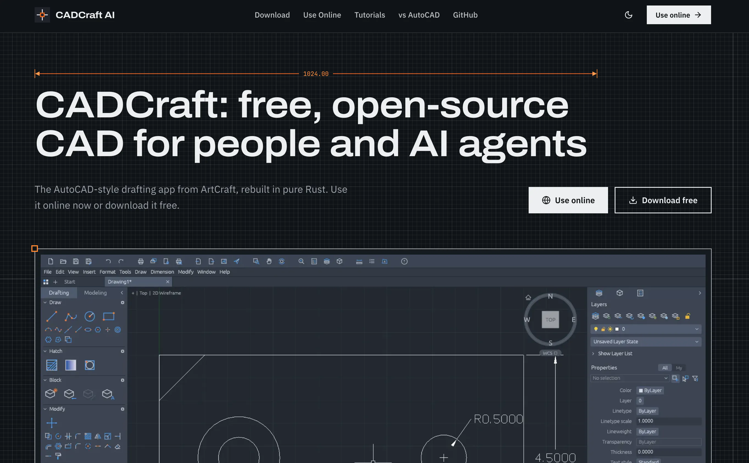Screen dimensions: 749x463
Task: Select the Line tool in Draw panel
Action: point(51,316)
